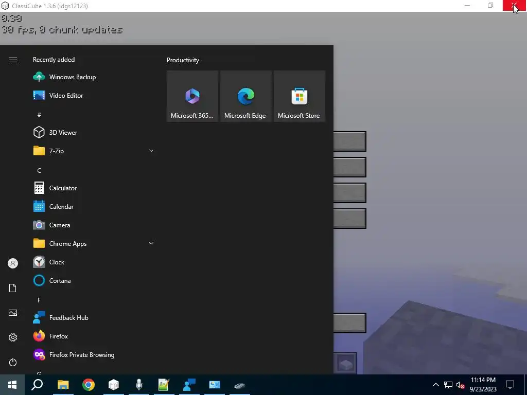Expand the Chrome Apps folder chevron
This screenshot has height=395, width=527.
pos(151,243)
